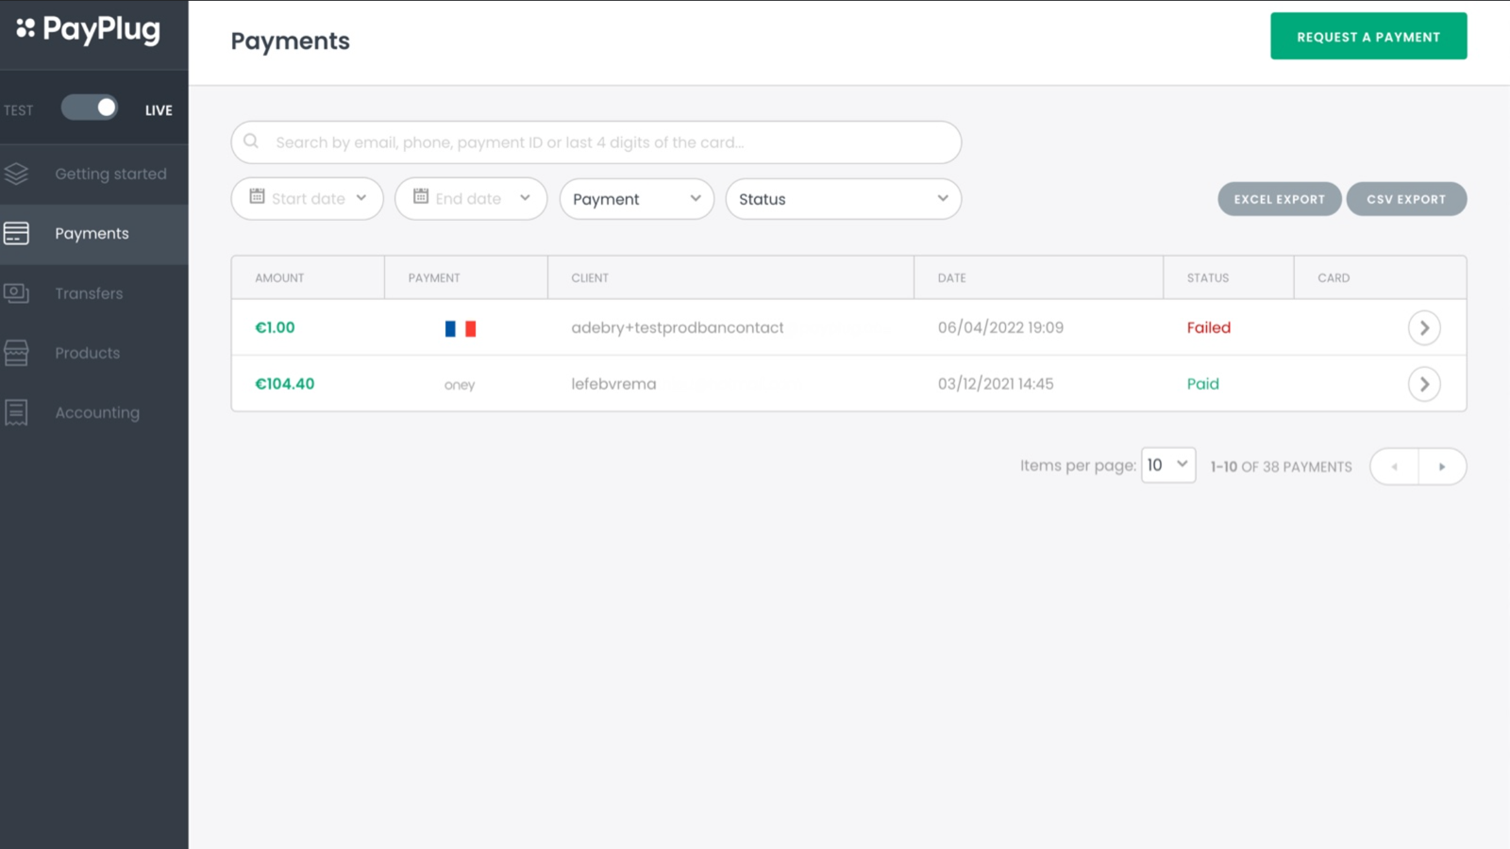Click the search magnifier icon
Image resolution: width=1510 pixels, height=849 pixels.
(x=251, y=141)
